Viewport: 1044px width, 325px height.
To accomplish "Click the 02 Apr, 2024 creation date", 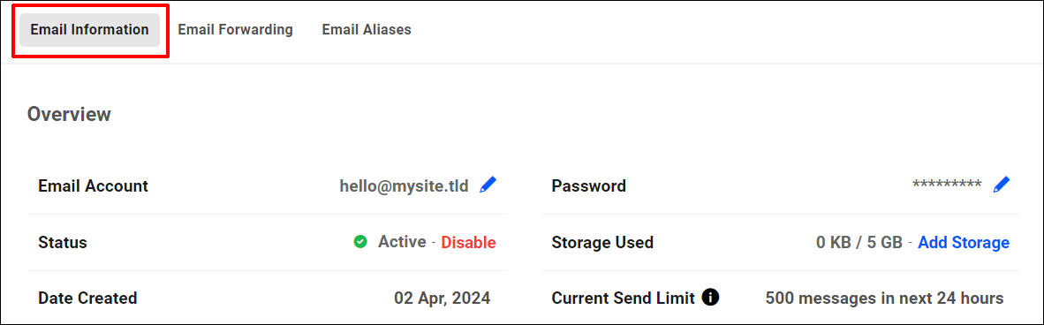I will (443, 298).
